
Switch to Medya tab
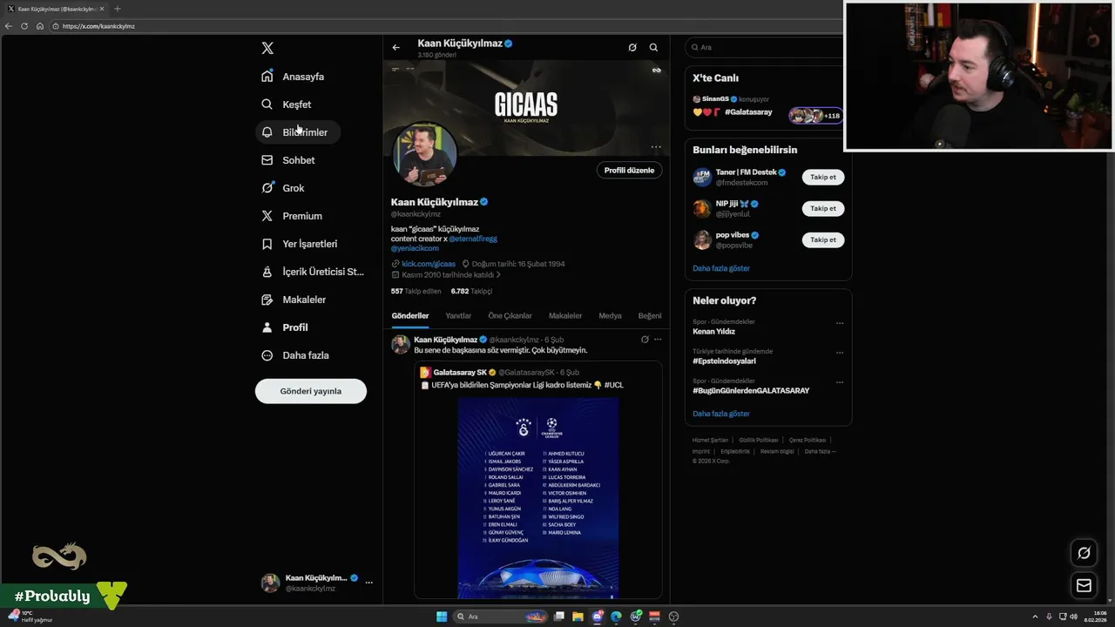pyautogui.click(x=610, y=316)
